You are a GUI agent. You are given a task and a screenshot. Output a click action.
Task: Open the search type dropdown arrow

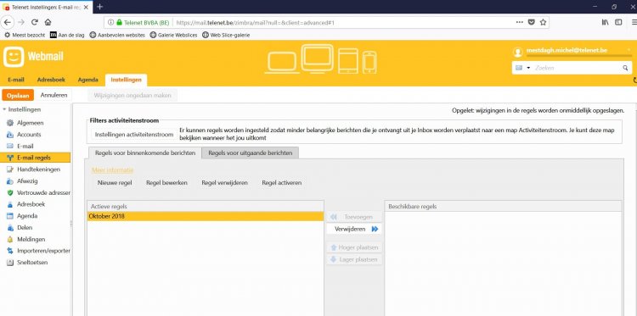point(528,68)
